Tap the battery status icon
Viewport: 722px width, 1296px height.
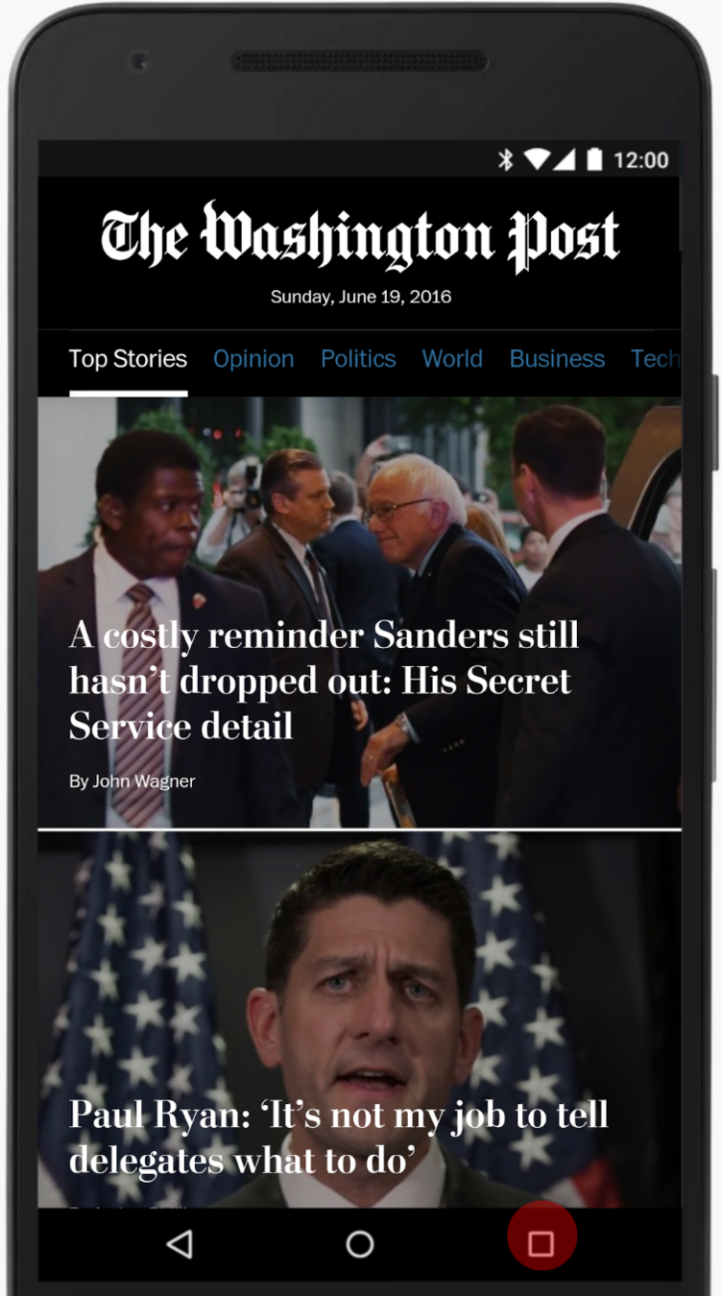pyautogui.click(x=594, y=159)
